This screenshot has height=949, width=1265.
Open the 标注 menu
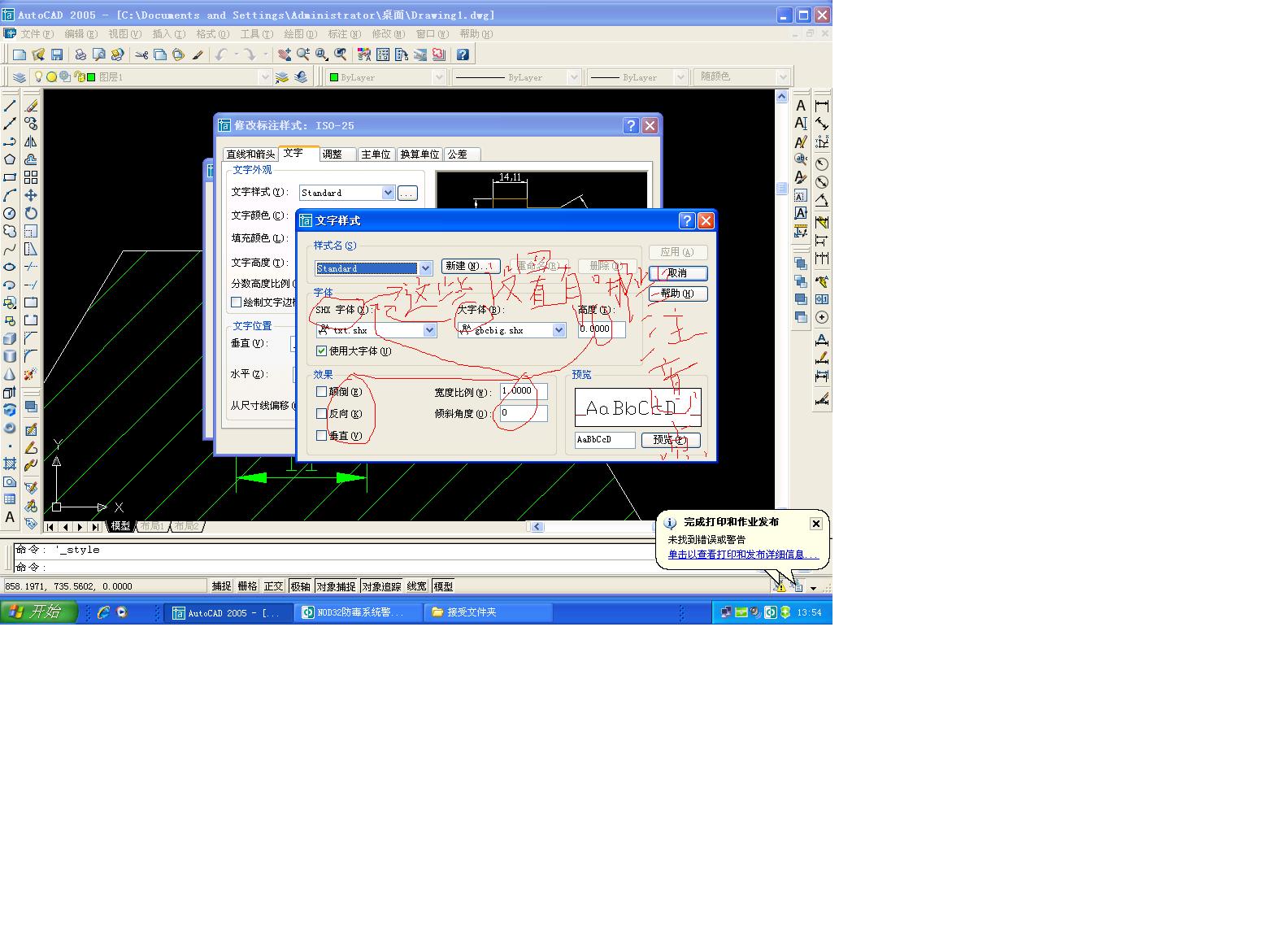point(344,34)
